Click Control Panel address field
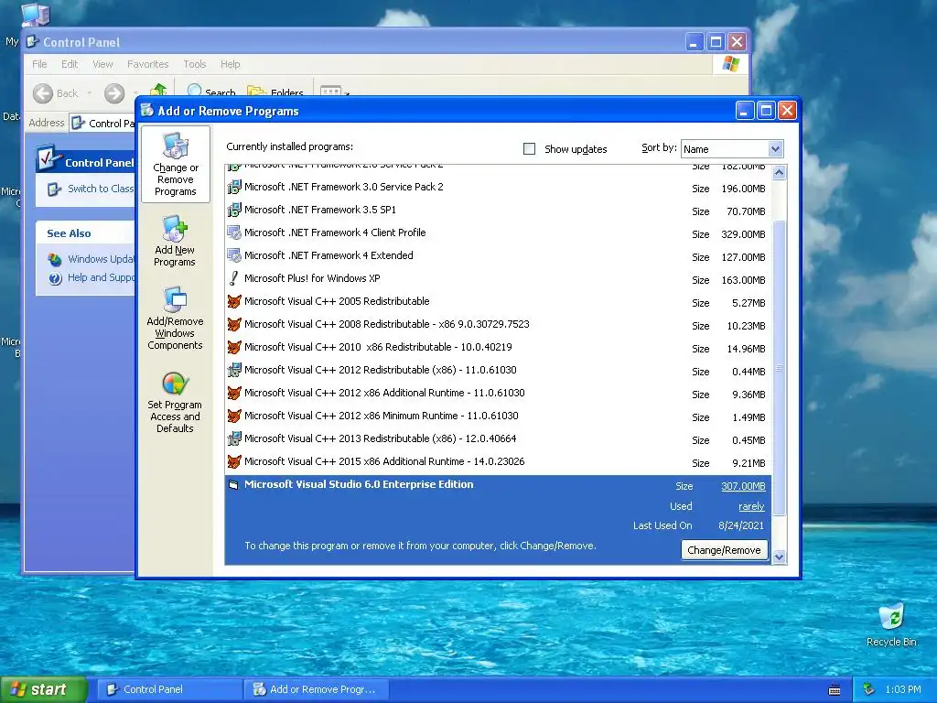Viewport: 937px width, 703px height. click(x=102, y=124)
